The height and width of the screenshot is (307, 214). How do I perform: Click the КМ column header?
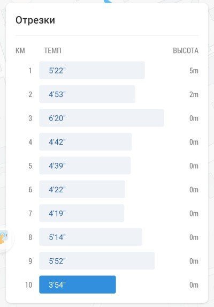[x=20, y=50]
